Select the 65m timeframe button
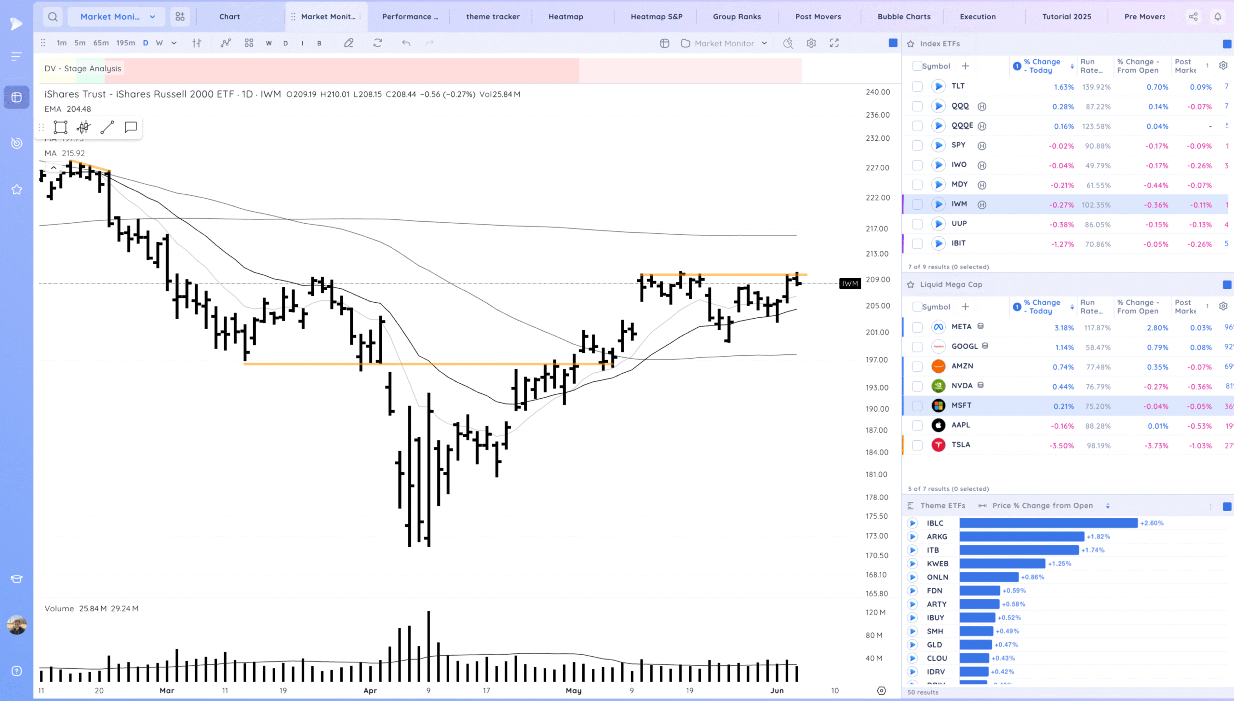 (101, 43)
